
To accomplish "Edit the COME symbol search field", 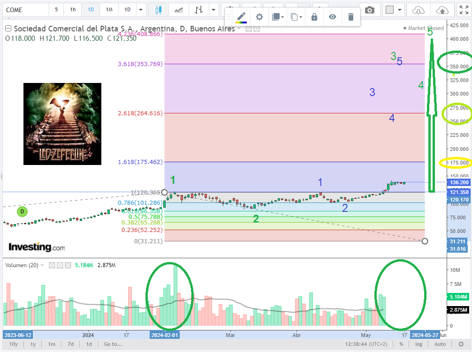I will tap(26, 10).
